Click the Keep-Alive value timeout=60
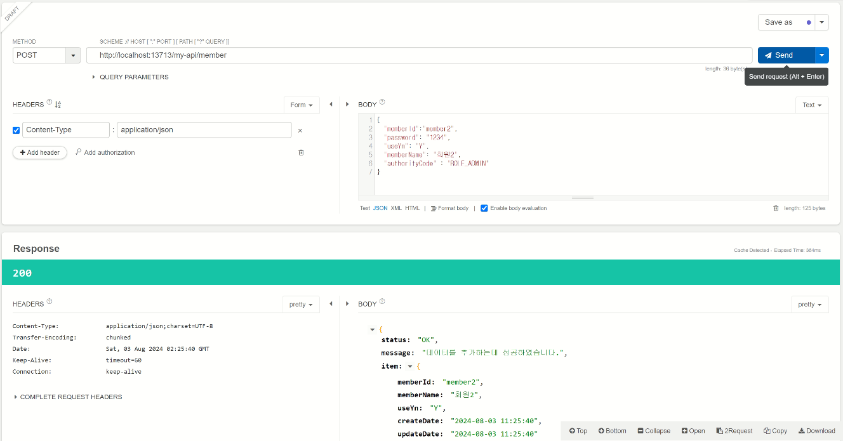The image size is (843, 441). [124, 360]
